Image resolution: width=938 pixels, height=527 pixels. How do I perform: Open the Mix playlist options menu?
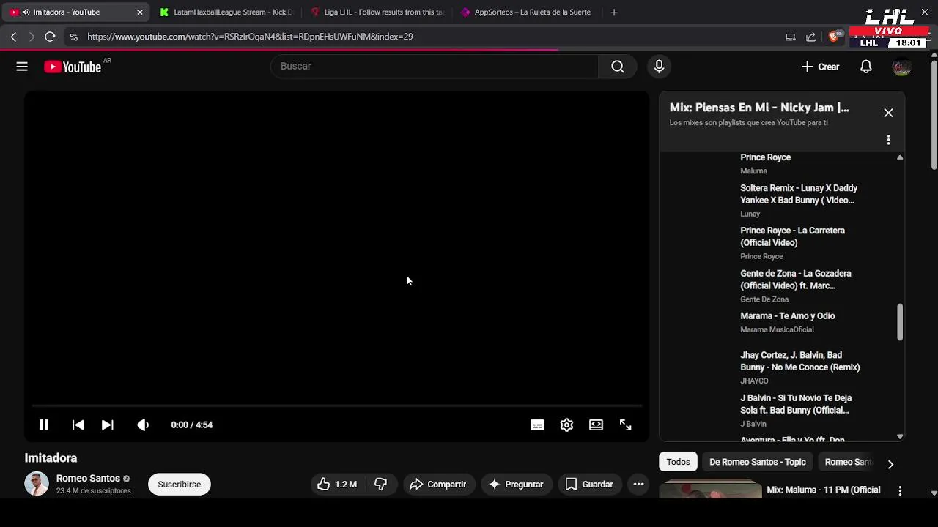[888, 140]
